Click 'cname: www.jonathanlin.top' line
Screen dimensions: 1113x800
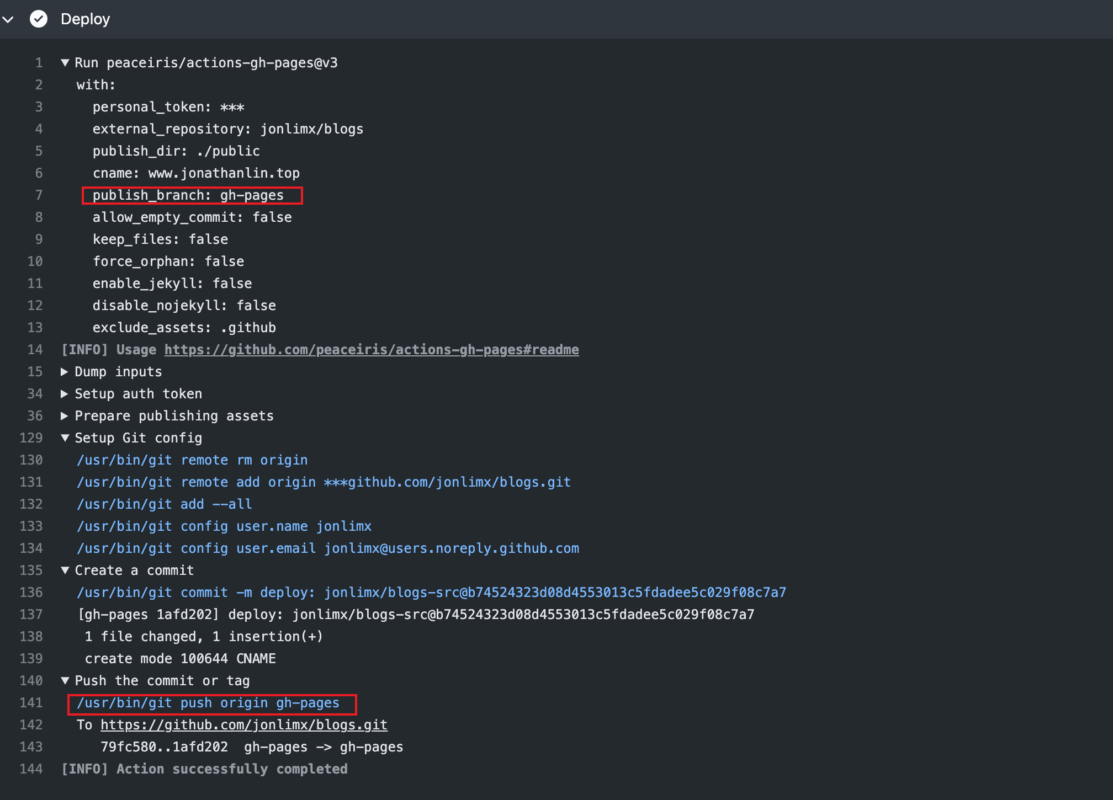[x=196, y=173]
